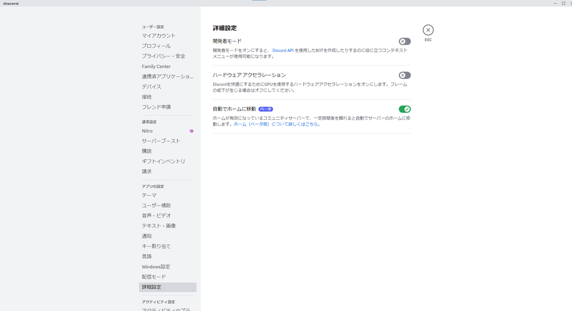Click the アプリの設定 section header
This screenshot has width=572, height=311.
click(153, 186)
